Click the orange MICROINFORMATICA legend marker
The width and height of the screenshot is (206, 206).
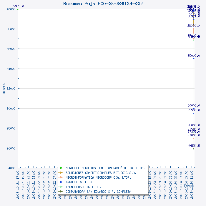click(x=61, y=177)
